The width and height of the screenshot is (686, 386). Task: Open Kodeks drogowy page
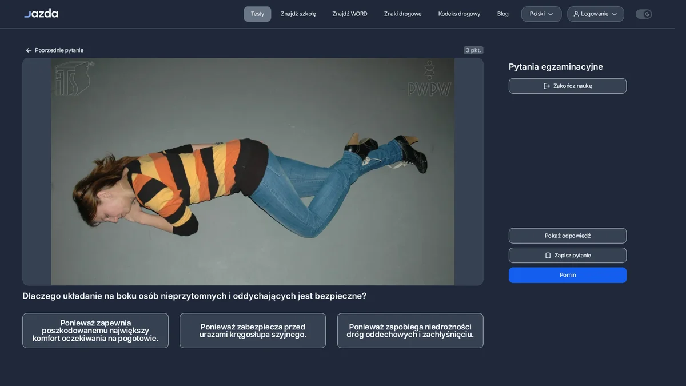pos(459,14)
